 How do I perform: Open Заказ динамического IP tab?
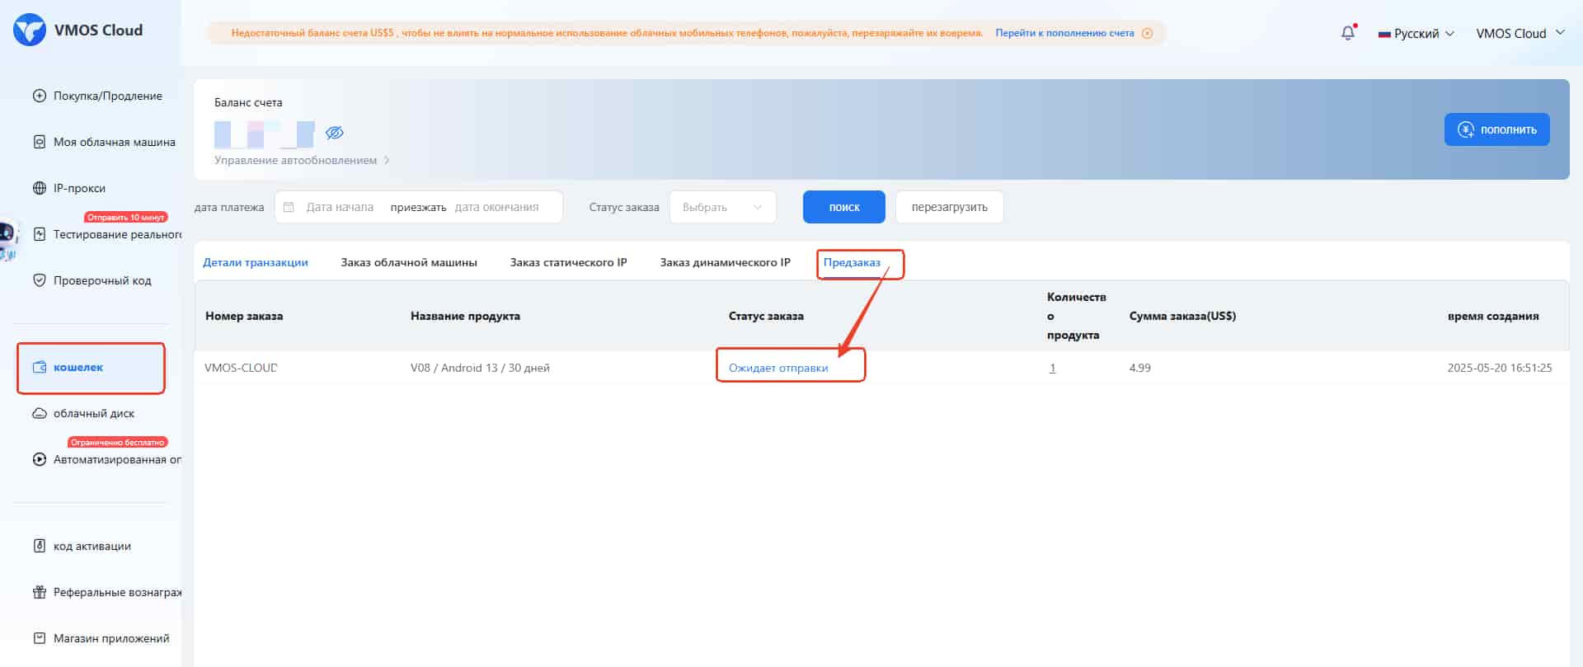(x=725, y=262)
